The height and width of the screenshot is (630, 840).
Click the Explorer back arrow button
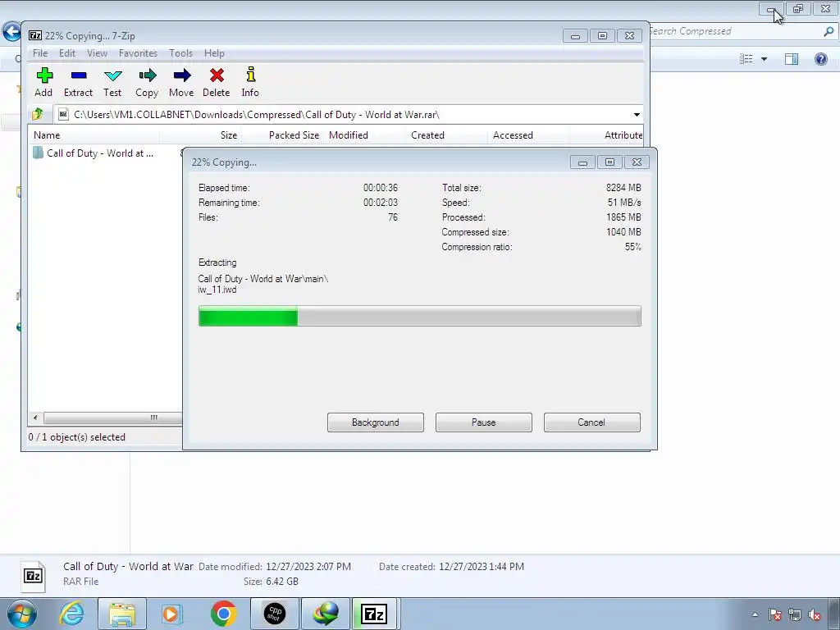[11, 31]
